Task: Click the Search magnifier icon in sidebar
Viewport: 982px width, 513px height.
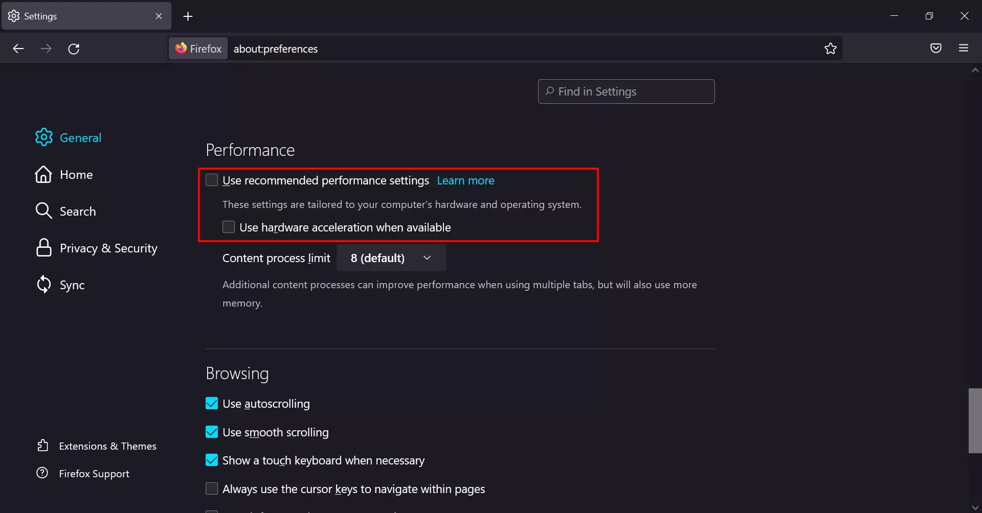Action: 43,211
